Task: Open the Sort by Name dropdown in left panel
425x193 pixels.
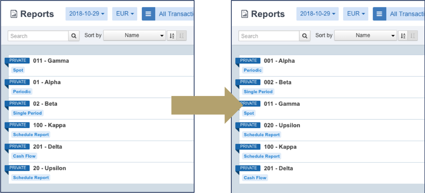Action: click(x=134, y=35)
